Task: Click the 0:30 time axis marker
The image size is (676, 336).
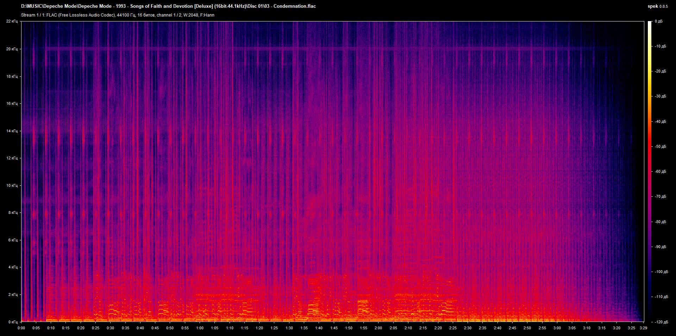Action: tap(111, 328)
